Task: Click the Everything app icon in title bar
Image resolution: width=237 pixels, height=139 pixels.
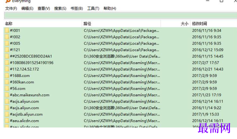Action: coord(8,1)
